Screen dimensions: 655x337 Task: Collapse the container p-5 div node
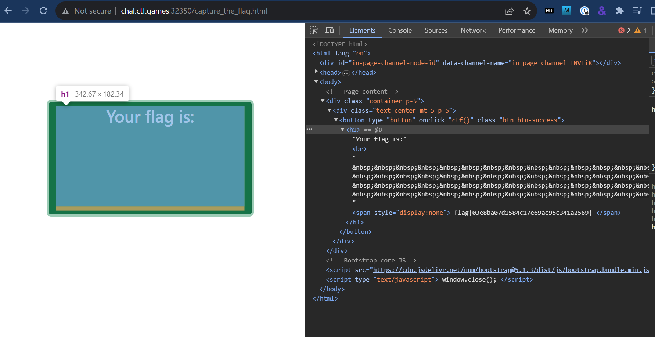323,101
